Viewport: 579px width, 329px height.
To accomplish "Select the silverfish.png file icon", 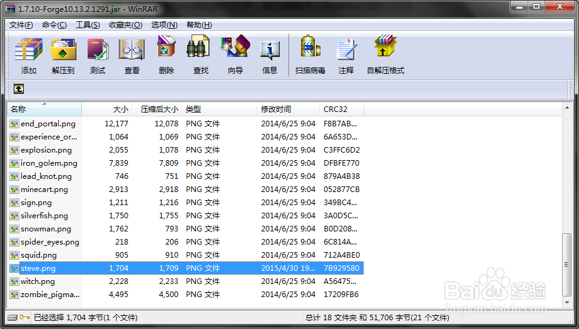I will [14, 216].
